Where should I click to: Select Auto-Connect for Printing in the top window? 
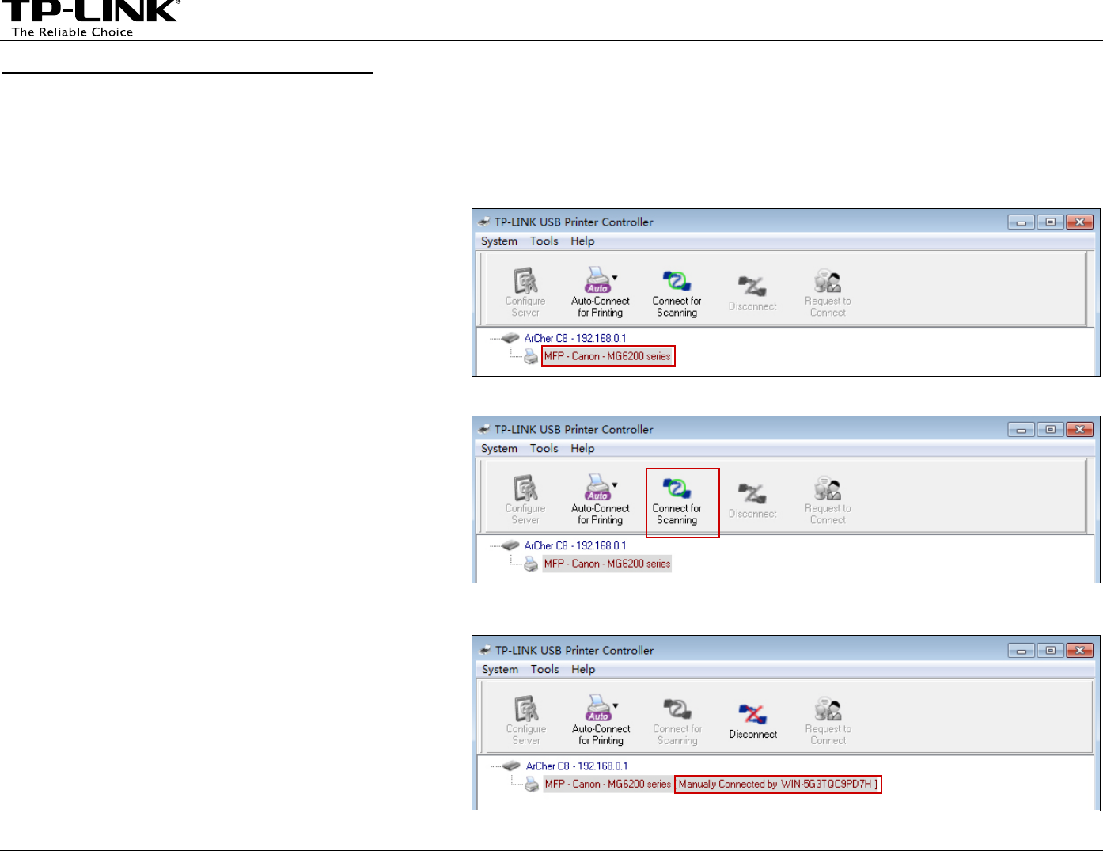click(x=601, y=293)
